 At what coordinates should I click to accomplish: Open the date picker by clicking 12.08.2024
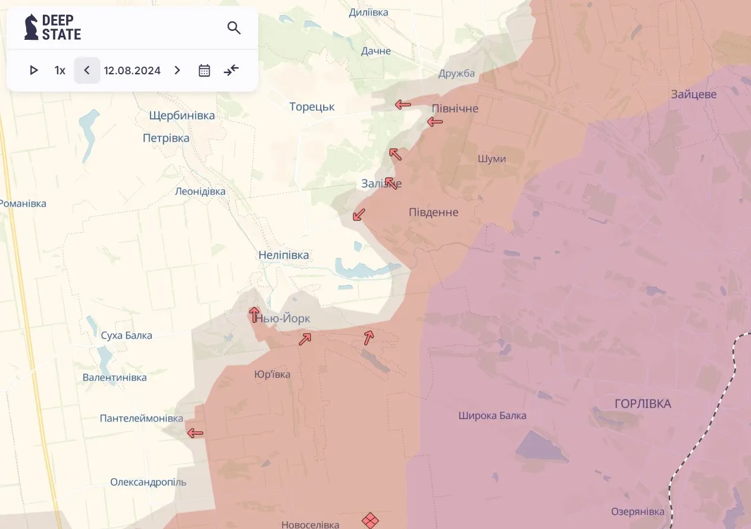[132, 70]
